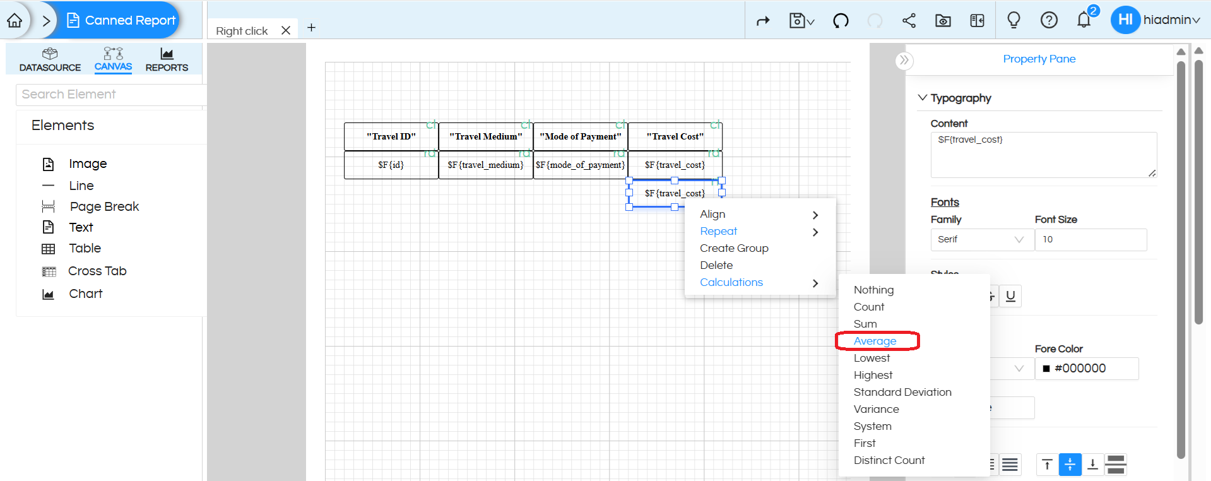Edit the #000000 fore color value
The height and width of the screenshot is (481, 1211).
point(1087,369)
